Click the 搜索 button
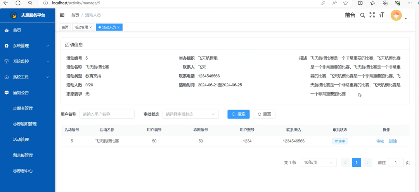Viewport: 419px width, 192px height. tap(239, 114)
